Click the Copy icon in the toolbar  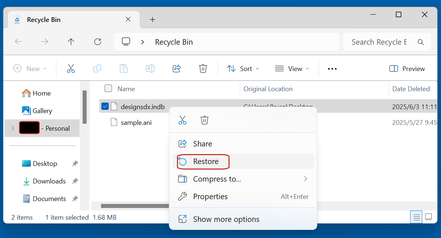[x=97, y=68]
